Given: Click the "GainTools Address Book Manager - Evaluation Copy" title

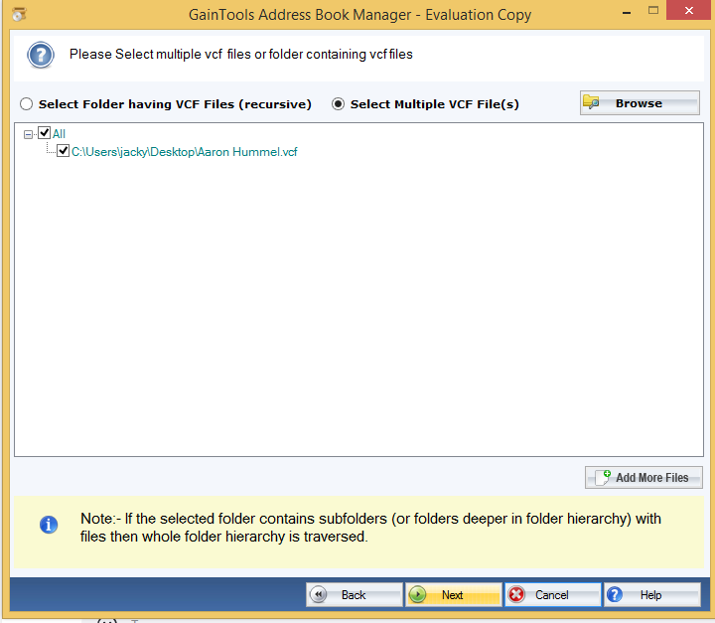Looking at the screenshot, I should 359,15.
